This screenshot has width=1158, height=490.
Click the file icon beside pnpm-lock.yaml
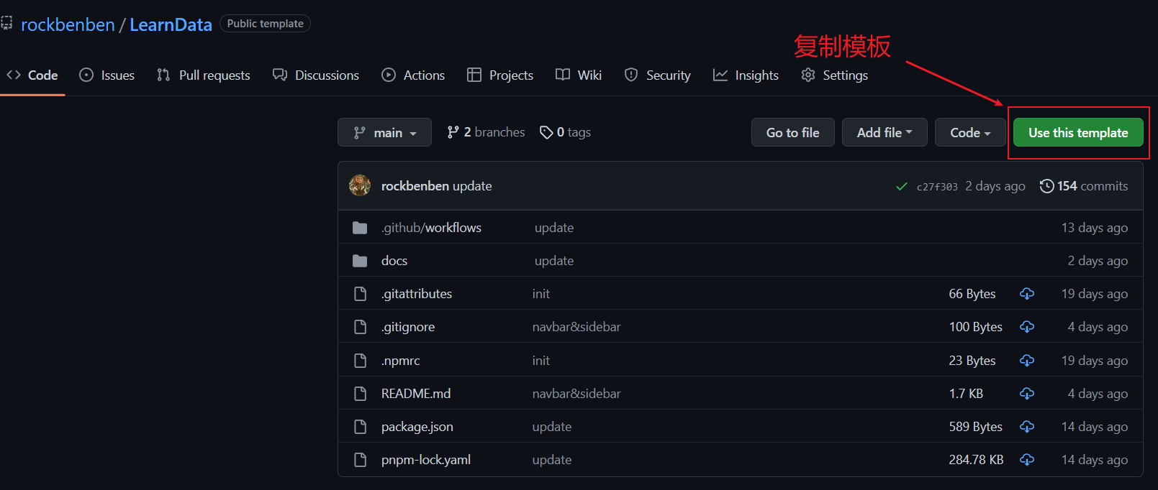360,459
